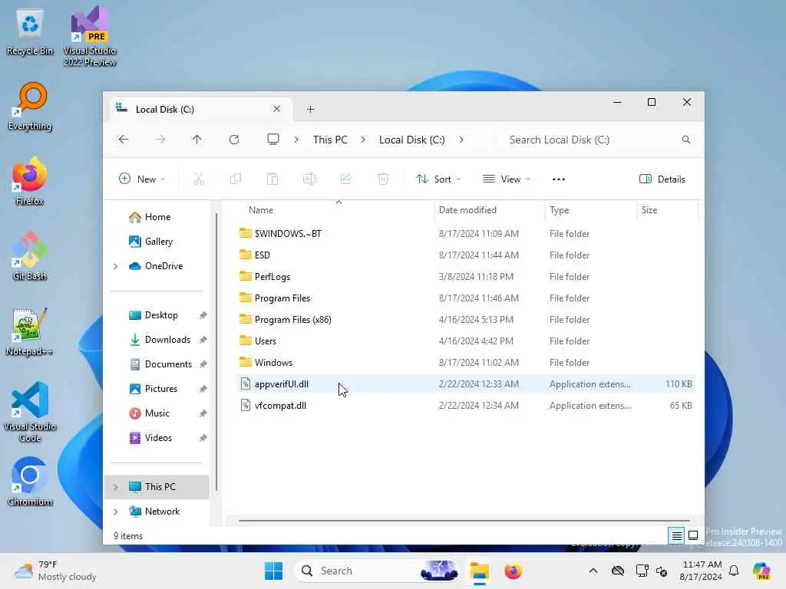Click chevron after This PC in breadcrumb
The height and width of the screenshot is (589, 786).
[x=363, y=140]
